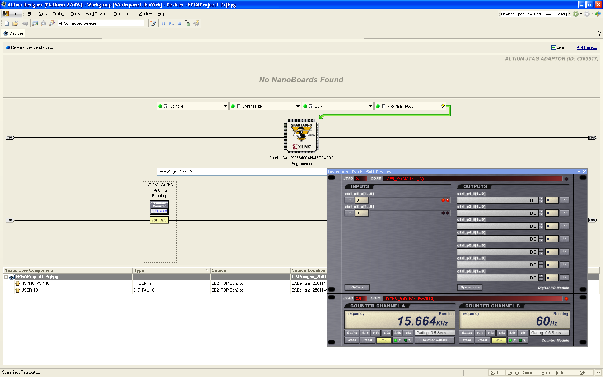Click the download-to-device arrow icon

[x=187, y=23]
